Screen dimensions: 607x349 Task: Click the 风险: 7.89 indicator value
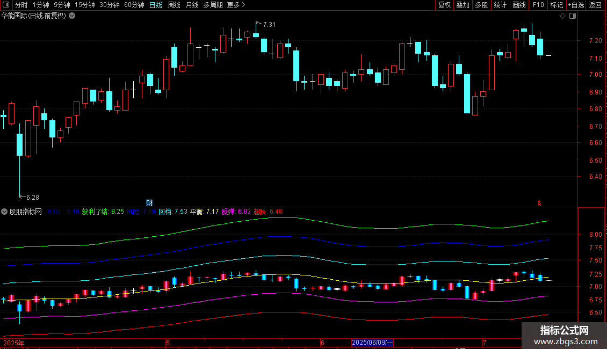[x=141, y=212]
